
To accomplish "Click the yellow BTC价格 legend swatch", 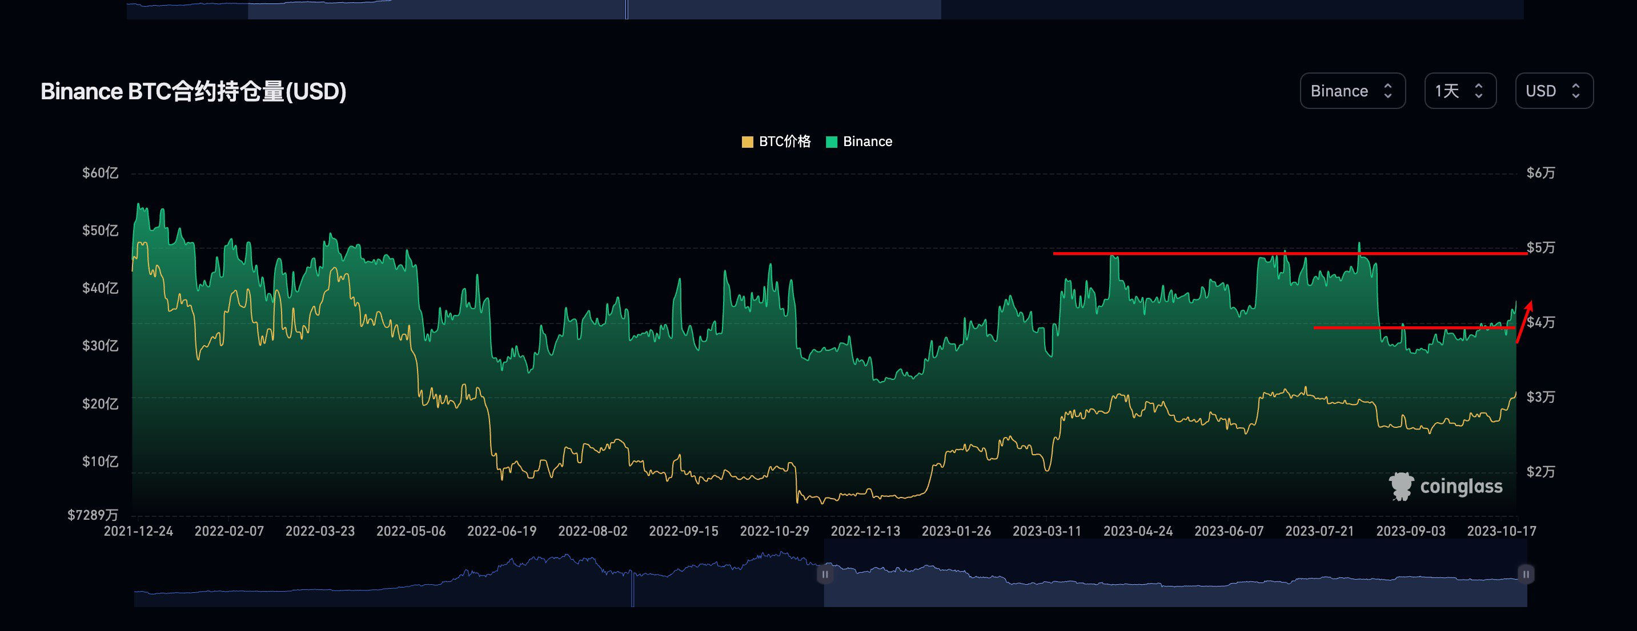I will click(747, 141).
